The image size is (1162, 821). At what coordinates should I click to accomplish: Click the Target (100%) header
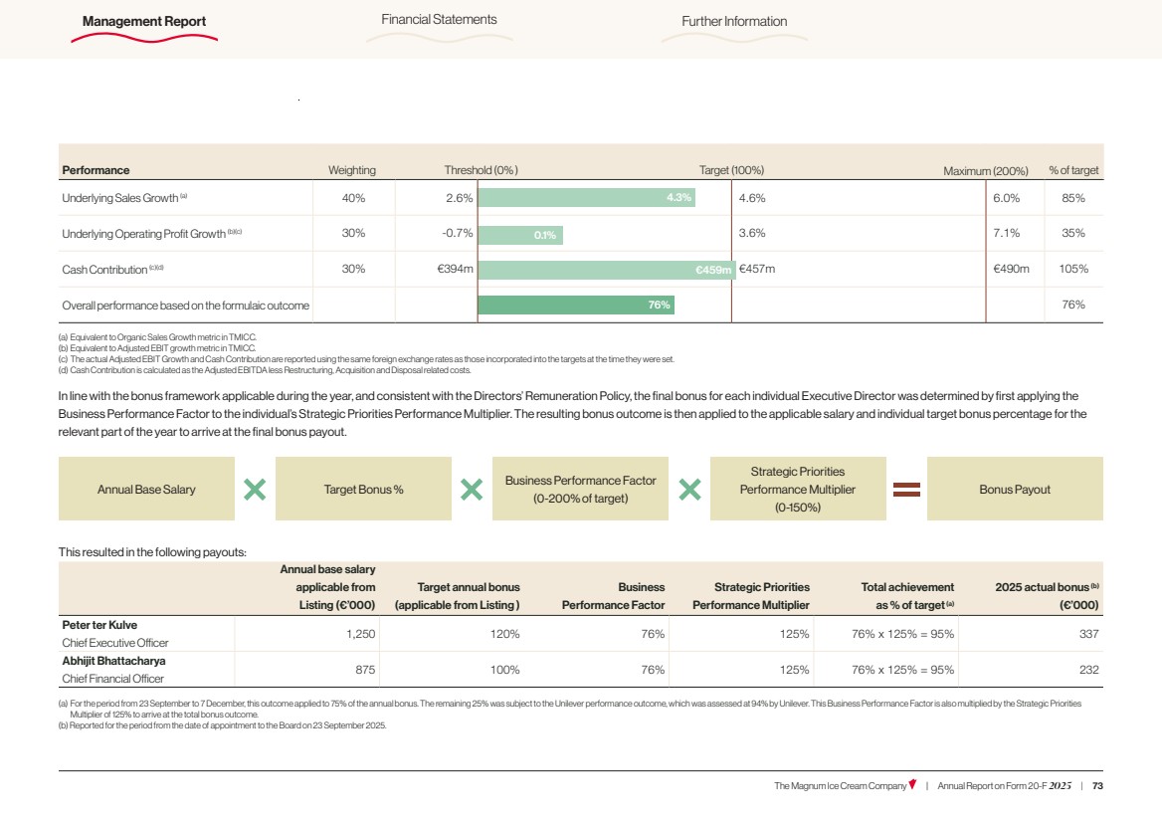click(x=731, y=170)
